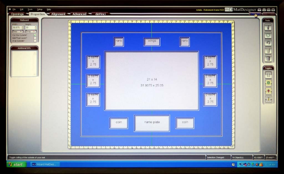Click the top icon in Toggles panel
Viewport: 284px width, 174px height.
tap(268, 75)
